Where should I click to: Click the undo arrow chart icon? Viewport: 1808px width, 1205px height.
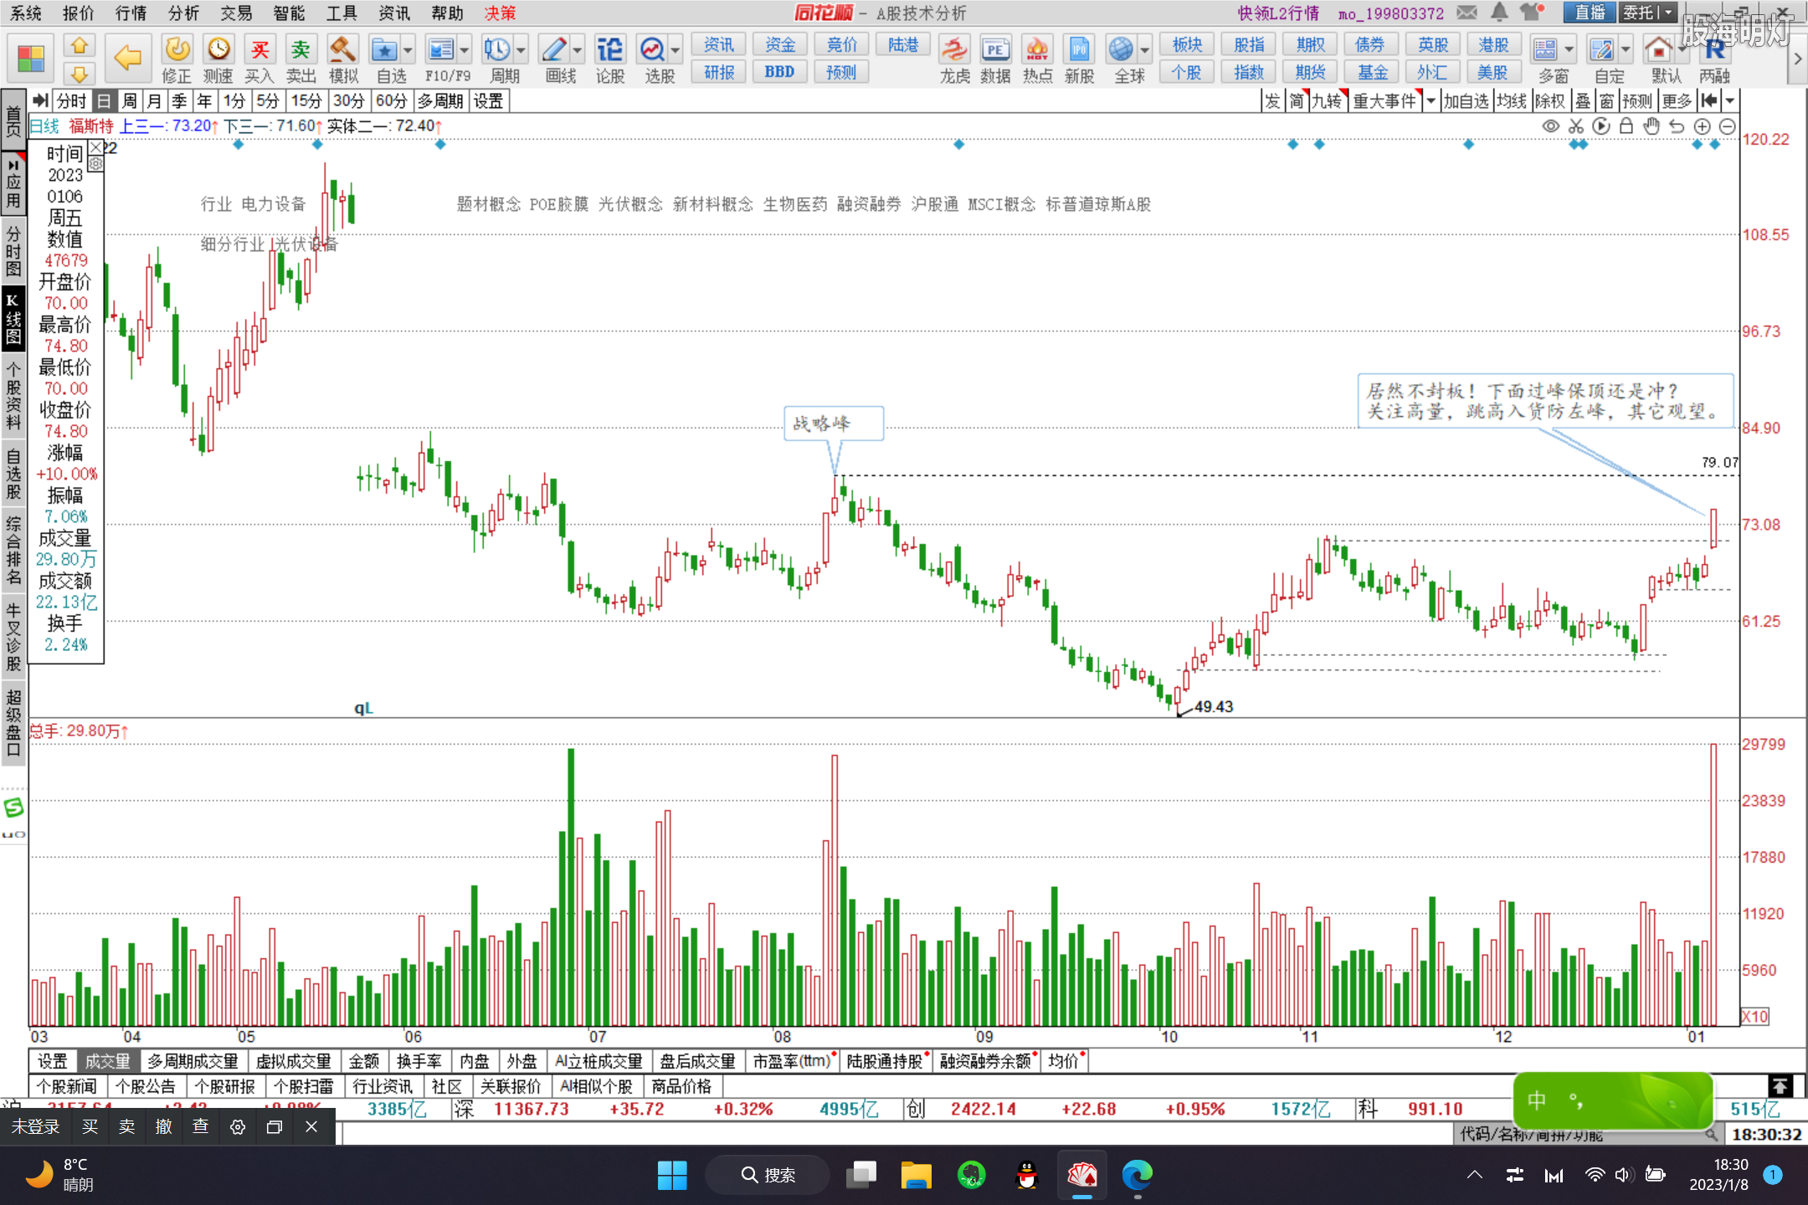pyautogui.click(x=1677, y=126)
